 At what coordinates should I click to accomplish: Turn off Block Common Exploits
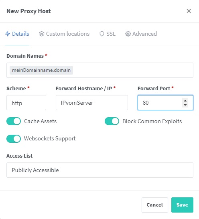point(112,121)
